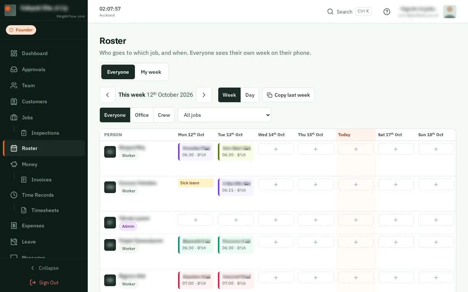The height and width of the screenshot is (292, 468).
Task: Go to previous week with left chevron
Action: (x=107, y=95)
